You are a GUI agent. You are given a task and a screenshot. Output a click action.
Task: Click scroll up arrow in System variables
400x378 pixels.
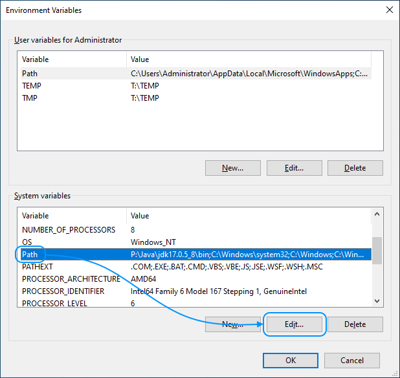(377, 214)
